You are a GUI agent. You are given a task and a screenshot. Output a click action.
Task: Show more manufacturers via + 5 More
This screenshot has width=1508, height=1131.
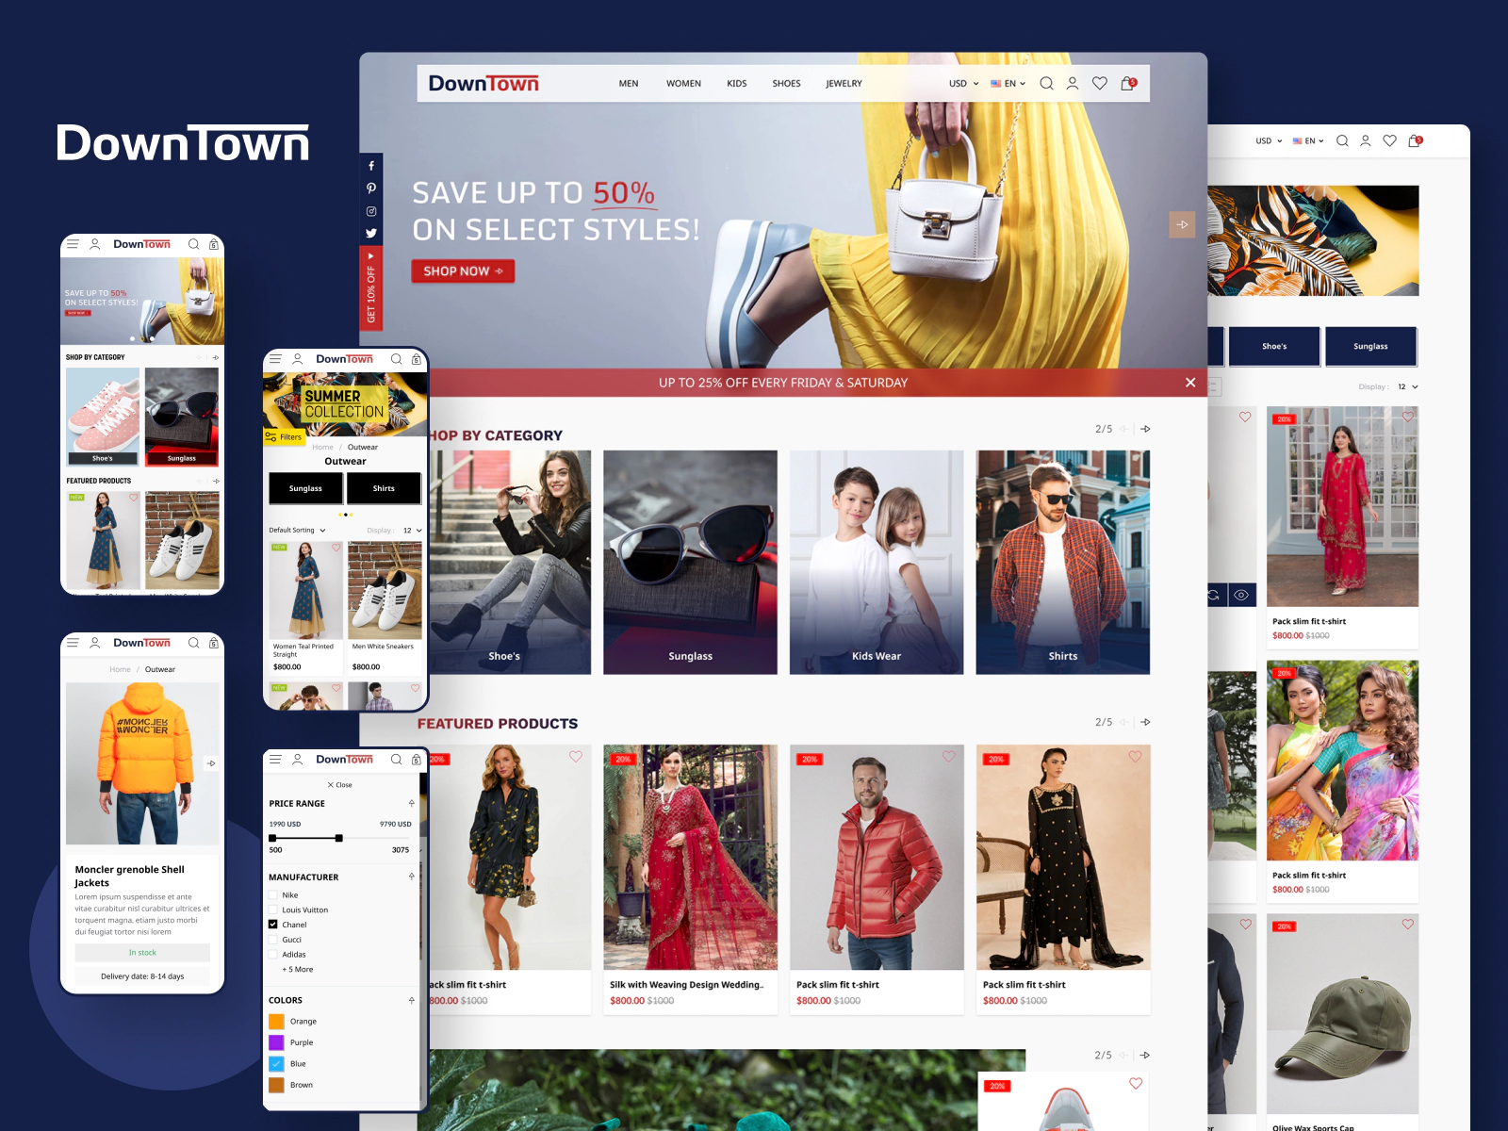tap(298, 970)
